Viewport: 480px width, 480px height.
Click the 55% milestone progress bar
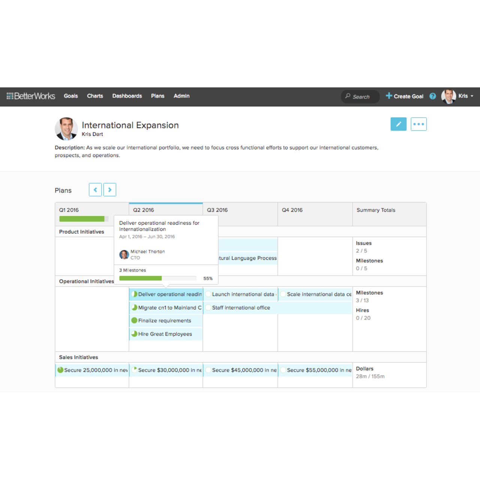point(157,278)
